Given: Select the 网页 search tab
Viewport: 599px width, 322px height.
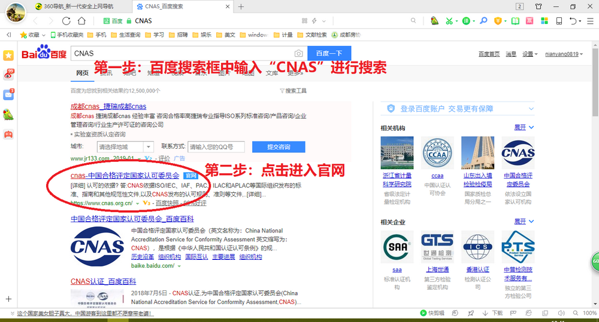Looking at the screenshot, I should (82, 73).
